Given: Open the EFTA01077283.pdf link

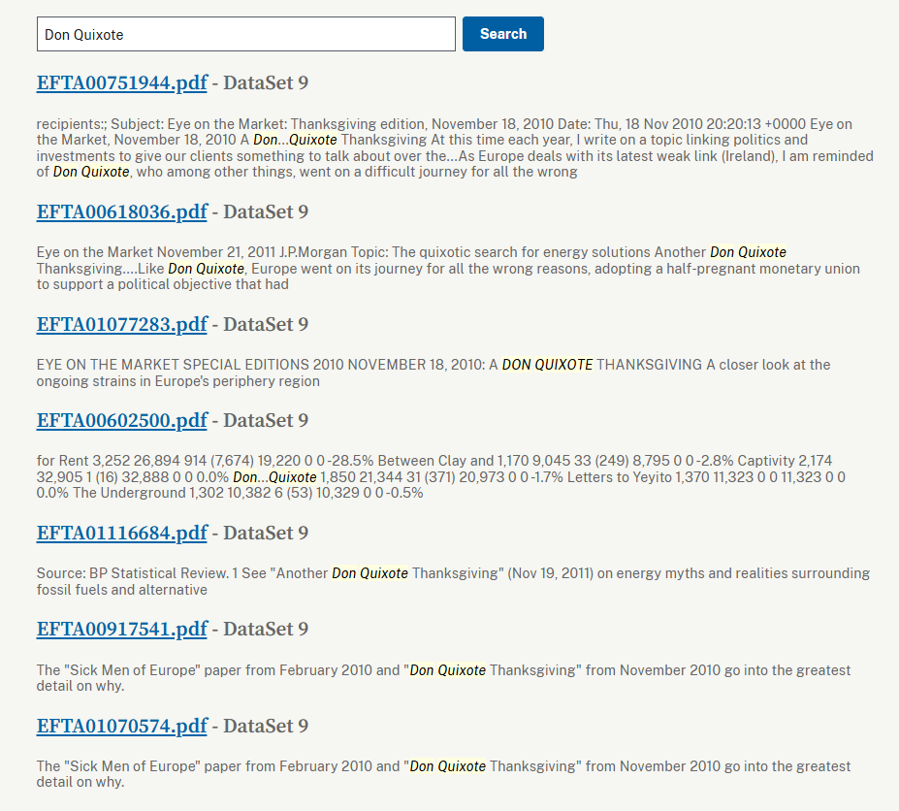Looking at the screenshot, I should (x=121, y=324).
